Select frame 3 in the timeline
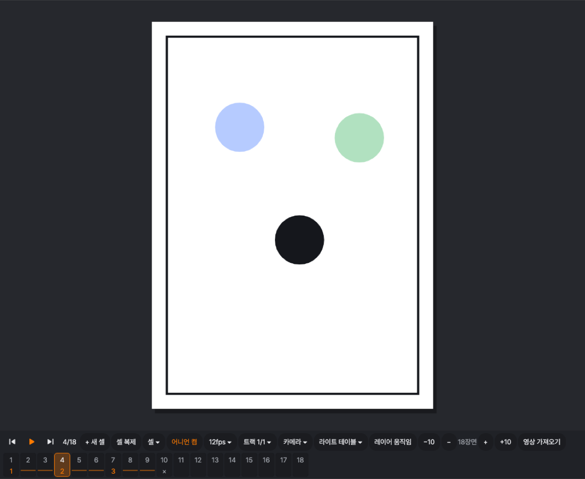Image resolution: width=585 pixels, height=479 pixels. click(45, 465)
